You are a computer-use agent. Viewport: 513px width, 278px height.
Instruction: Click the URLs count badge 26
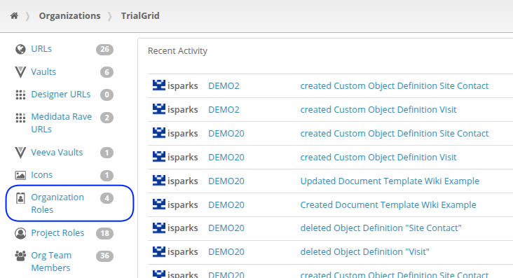point(104,49)
